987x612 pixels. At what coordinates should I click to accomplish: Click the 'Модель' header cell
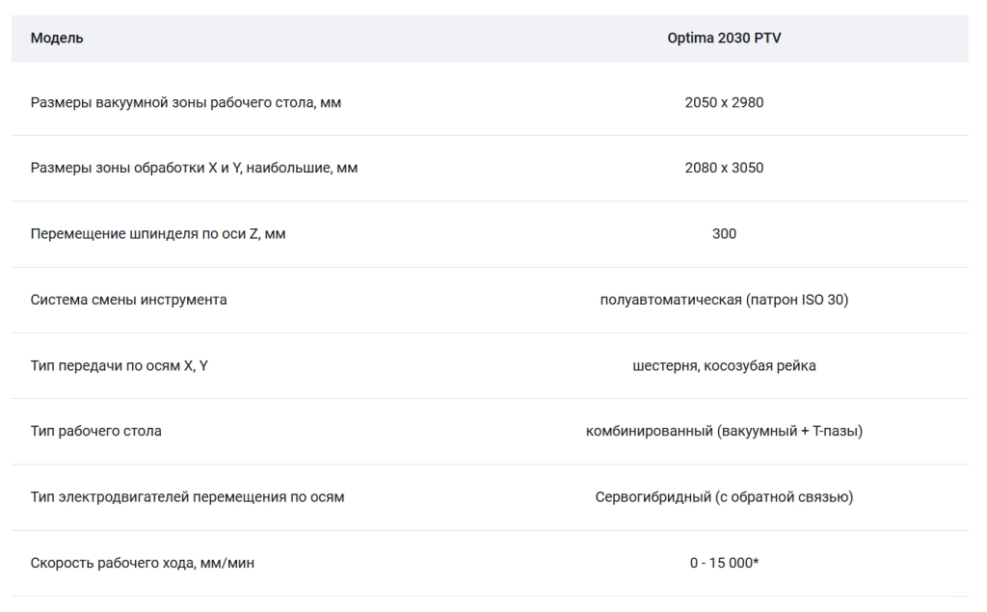click(x=57, y=39)
